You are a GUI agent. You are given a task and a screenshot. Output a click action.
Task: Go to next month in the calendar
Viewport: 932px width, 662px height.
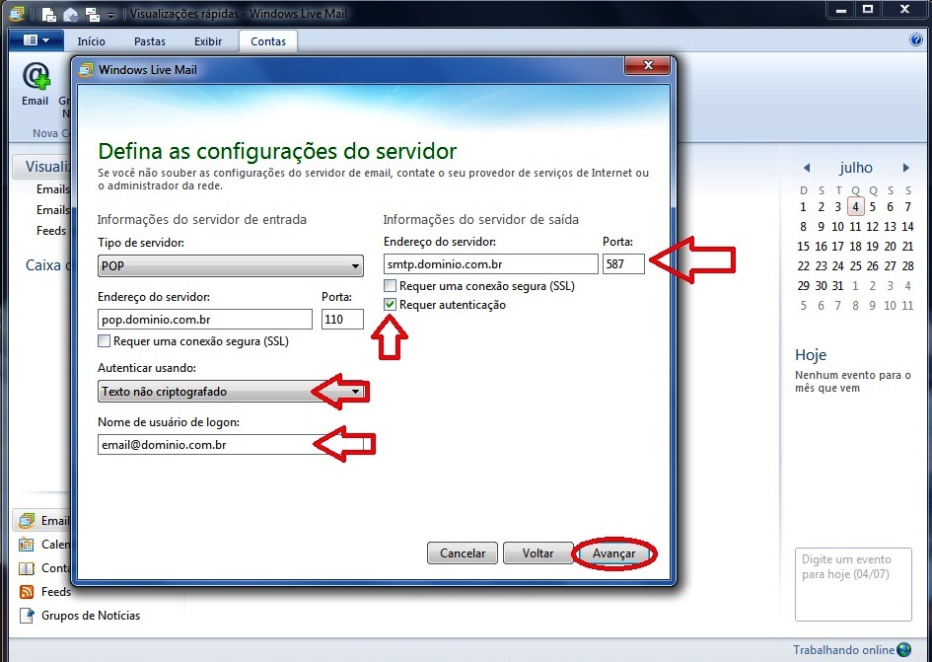[905, 168]
